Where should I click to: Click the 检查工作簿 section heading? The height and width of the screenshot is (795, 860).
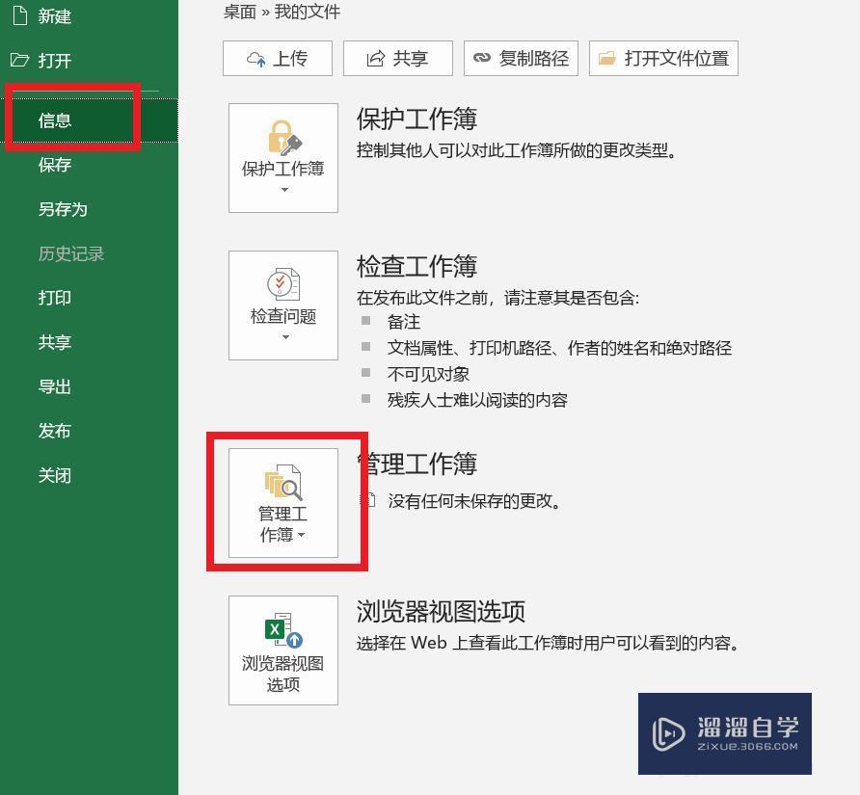pos(417,267)
